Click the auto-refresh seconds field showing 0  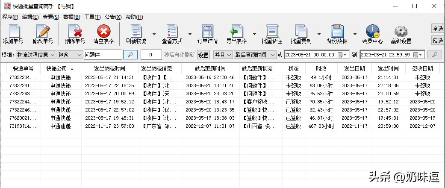pos(151,55)
